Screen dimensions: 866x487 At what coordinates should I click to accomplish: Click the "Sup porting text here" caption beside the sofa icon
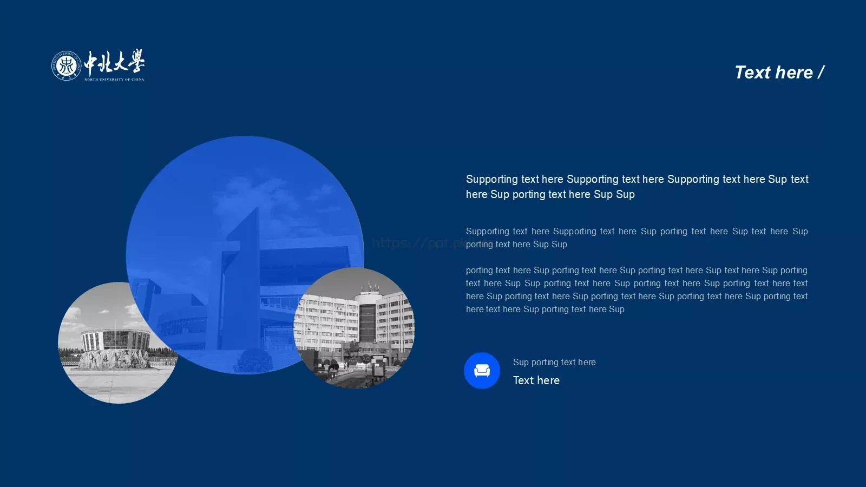(x=554, y=362)
